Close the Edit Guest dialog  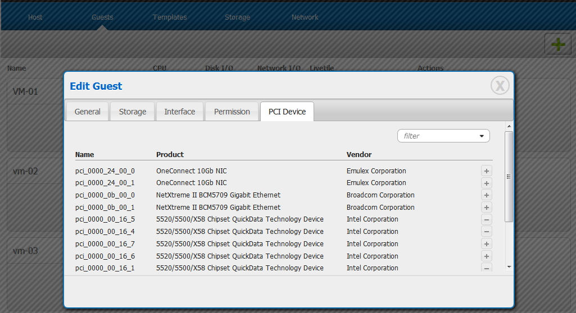click(500, 85)
